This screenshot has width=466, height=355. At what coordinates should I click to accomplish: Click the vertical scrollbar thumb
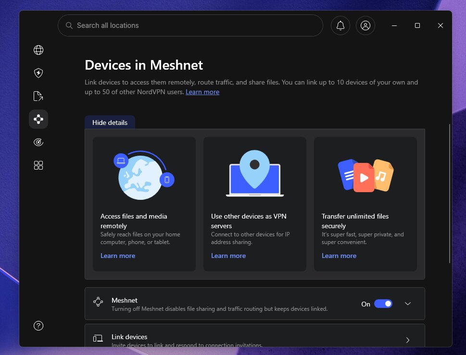[x=449, y=194]
